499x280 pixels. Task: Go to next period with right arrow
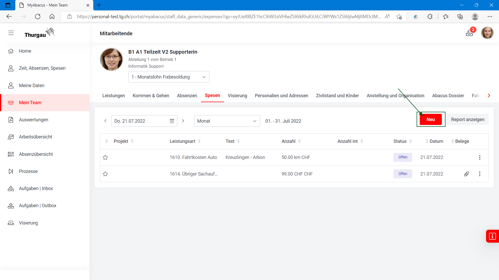183,121
